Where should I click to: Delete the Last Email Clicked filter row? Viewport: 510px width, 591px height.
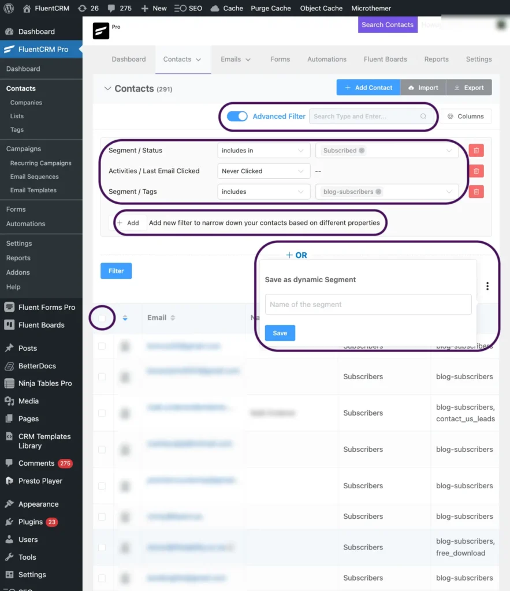click(x=476, y=171)
